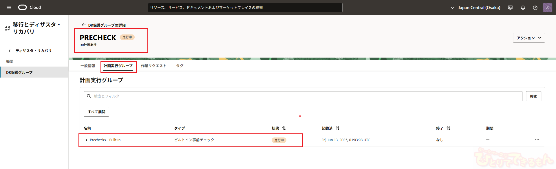Open the アクション dropdown
556x169 pixels.
(x=529, y=38)
